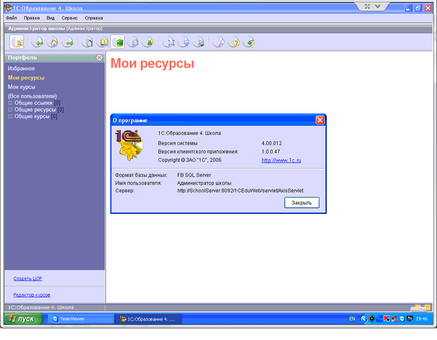Click the blue presentation screen icon

tap(183, 42)
